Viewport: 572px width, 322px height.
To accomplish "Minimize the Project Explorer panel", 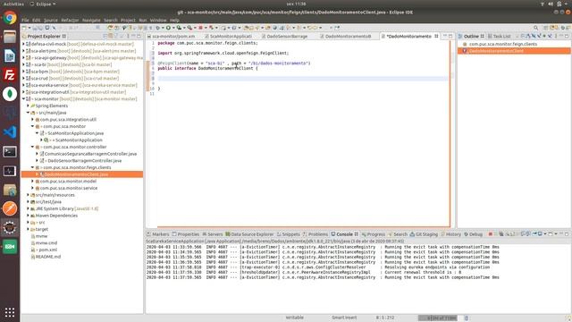I will tap(133, 36).
